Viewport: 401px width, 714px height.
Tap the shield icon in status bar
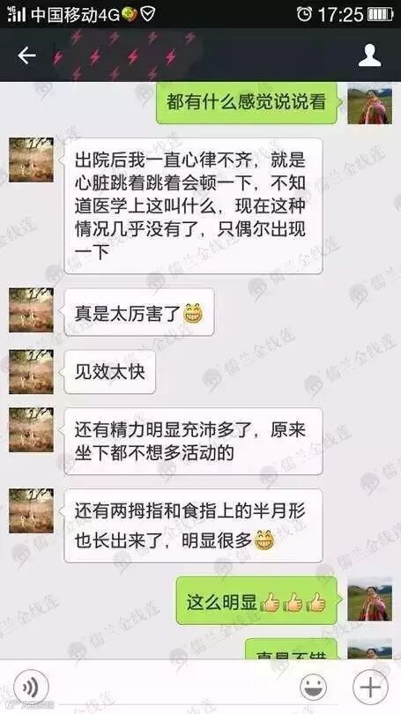[148, 14]
